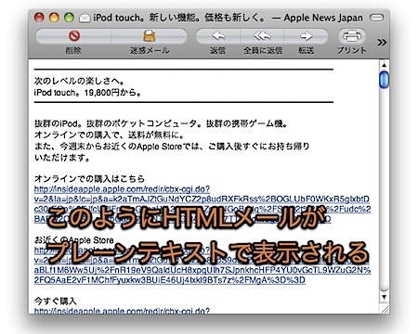Image resolution: width=418 pixels, height=334 pixels.
Task: Click the scrollbar down arrow
Action: pos(384,297)
